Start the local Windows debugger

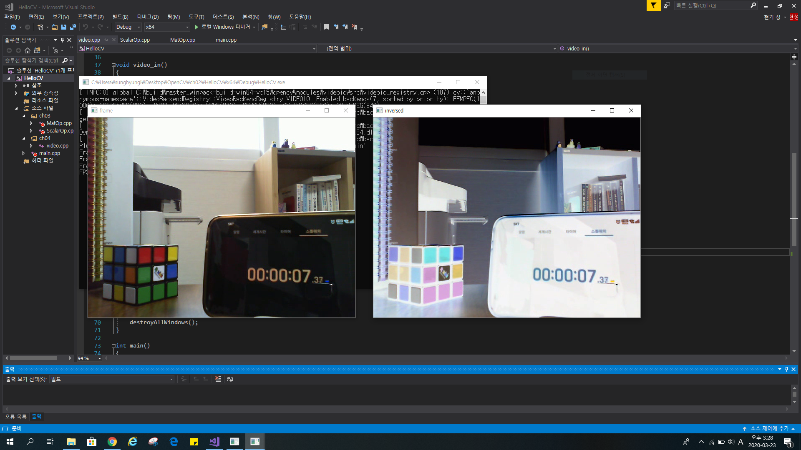[x=196, y=27]
